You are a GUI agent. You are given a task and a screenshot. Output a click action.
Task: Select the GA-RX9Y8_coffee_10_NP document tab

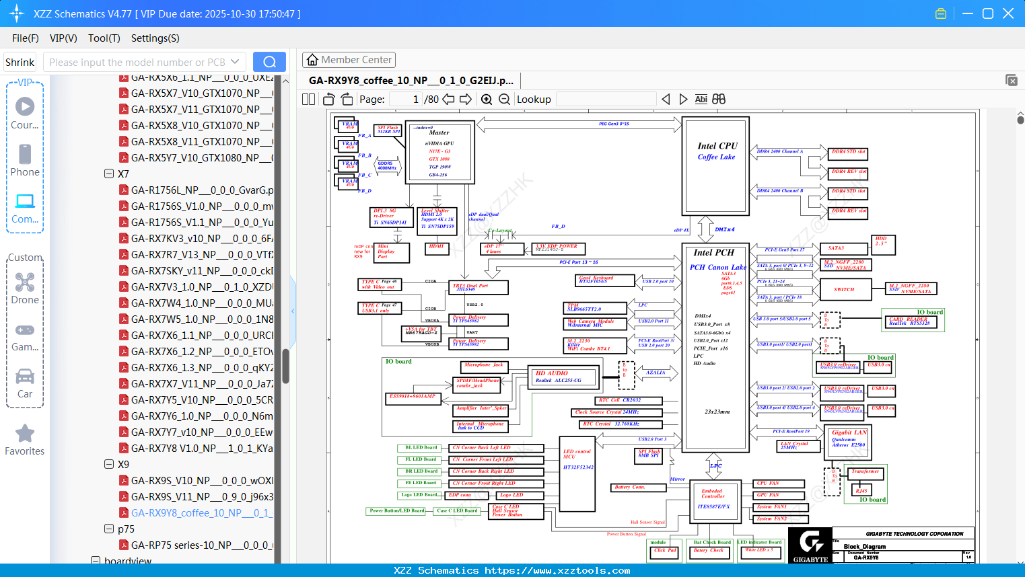[x=411, y=80]
